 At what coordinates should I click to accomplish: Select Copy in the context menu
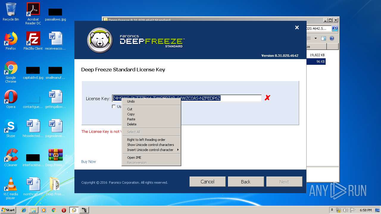(x=151, y=114)
